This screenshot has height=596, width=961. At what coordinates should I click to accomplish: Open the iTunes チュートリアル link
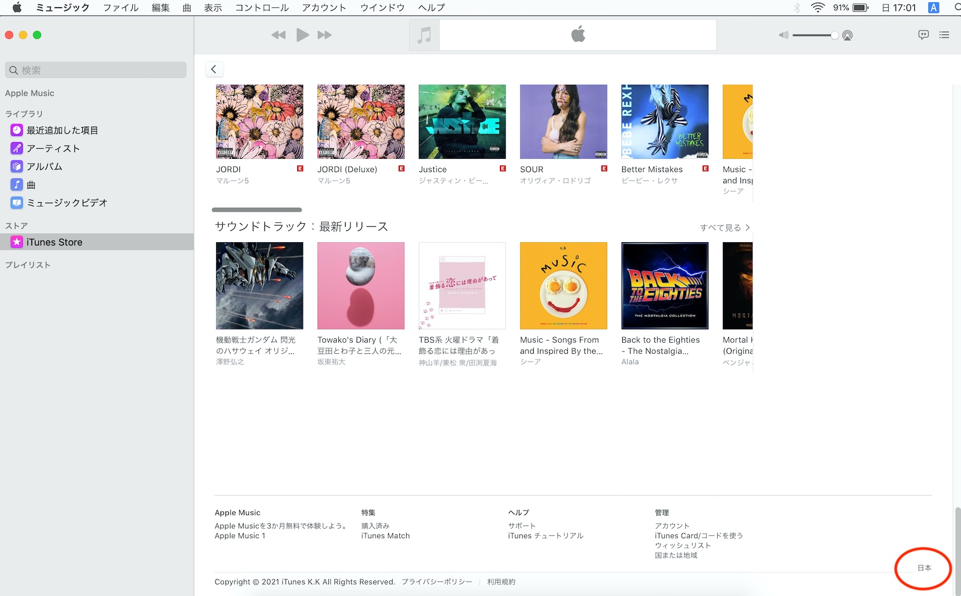[546, 536]
